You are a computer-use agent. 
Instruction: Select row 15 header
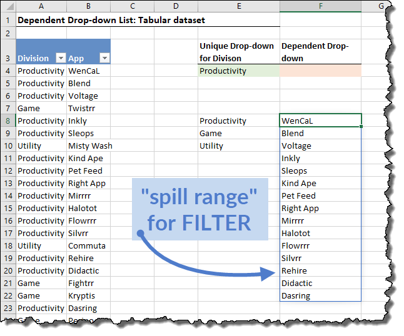[x=8, y=208]
